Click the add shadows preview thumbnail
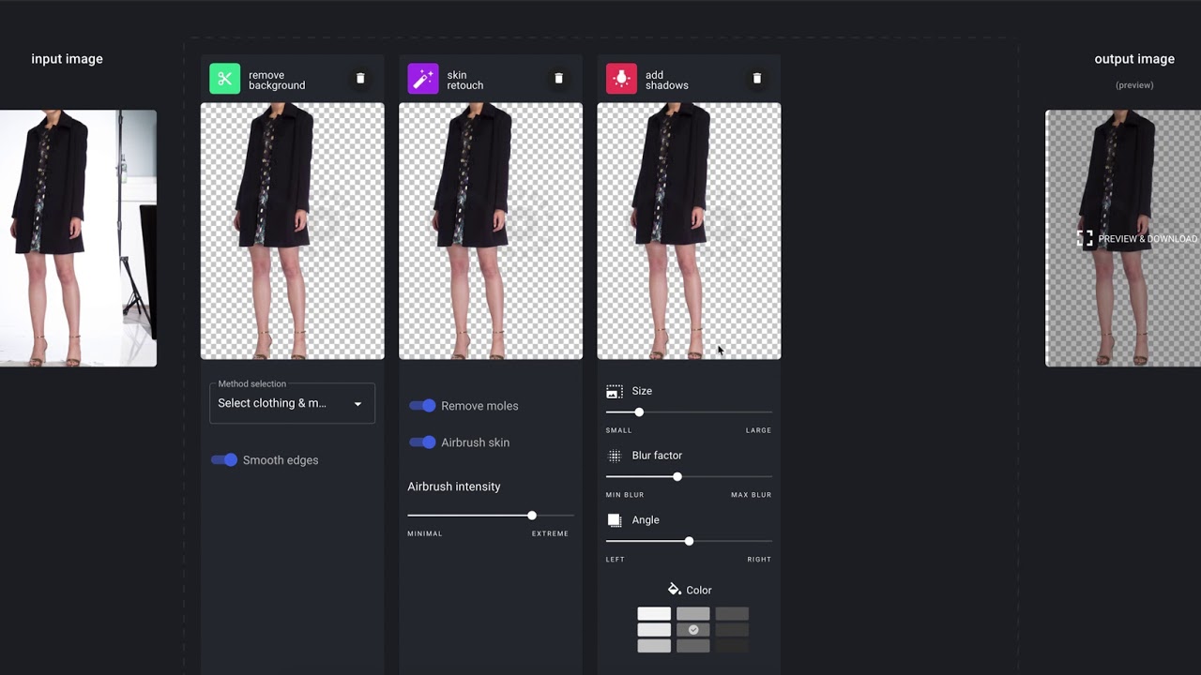This screenshot has width=1201, height=675. tap(689, 231)
